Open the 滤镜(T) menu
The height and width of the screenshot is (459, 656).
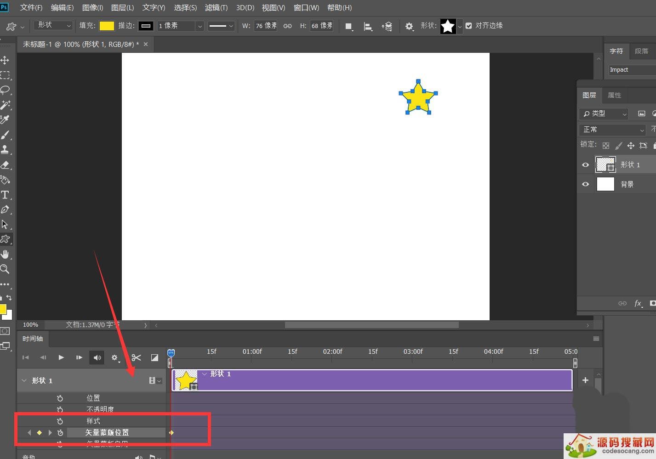click(216, 8)
